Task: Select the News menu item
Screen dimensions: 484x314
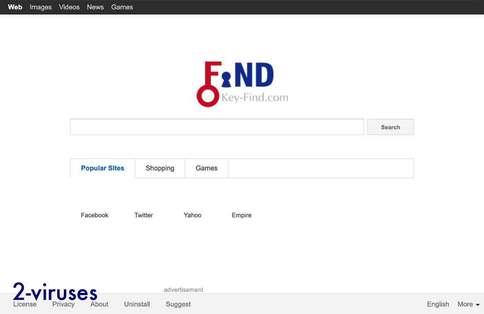Action: click(95, 7)
